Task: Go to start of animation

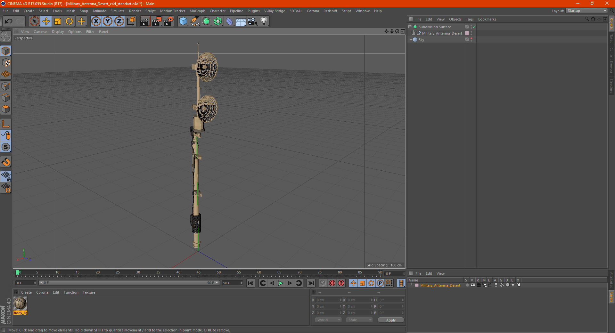Action: (251, 283)
